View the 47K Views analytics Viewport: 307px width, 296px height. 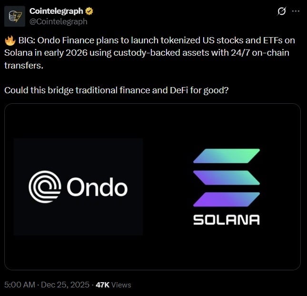113,285
